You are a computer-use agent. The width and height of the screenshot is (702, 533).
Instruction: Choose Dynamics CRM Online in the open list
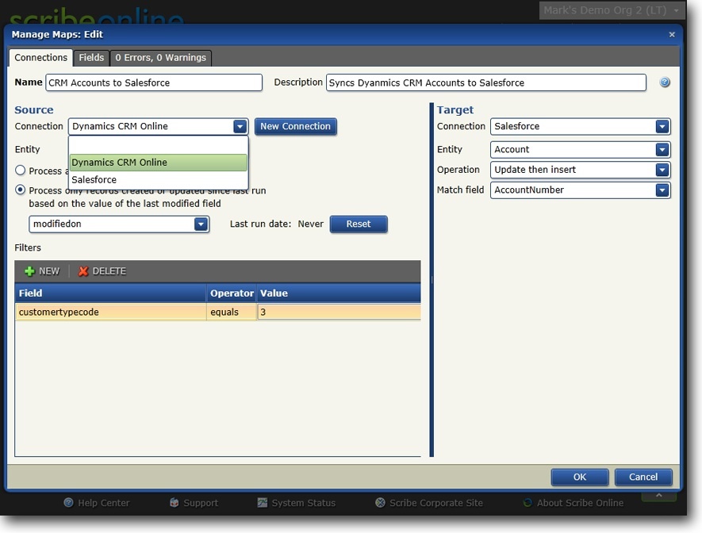pos(159,163)
